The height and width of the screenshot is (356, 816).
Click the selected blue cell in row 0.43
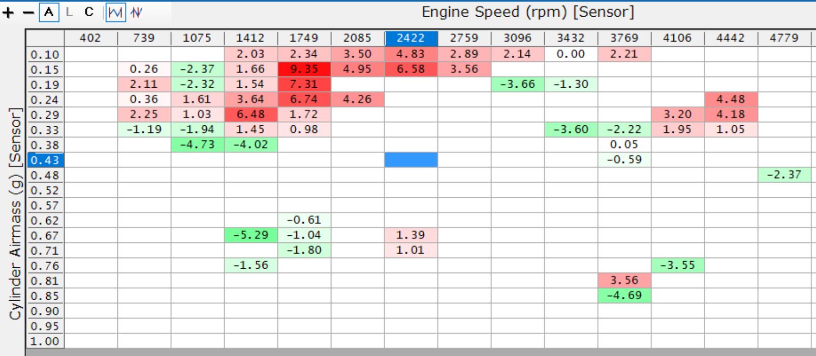[411, 160]
